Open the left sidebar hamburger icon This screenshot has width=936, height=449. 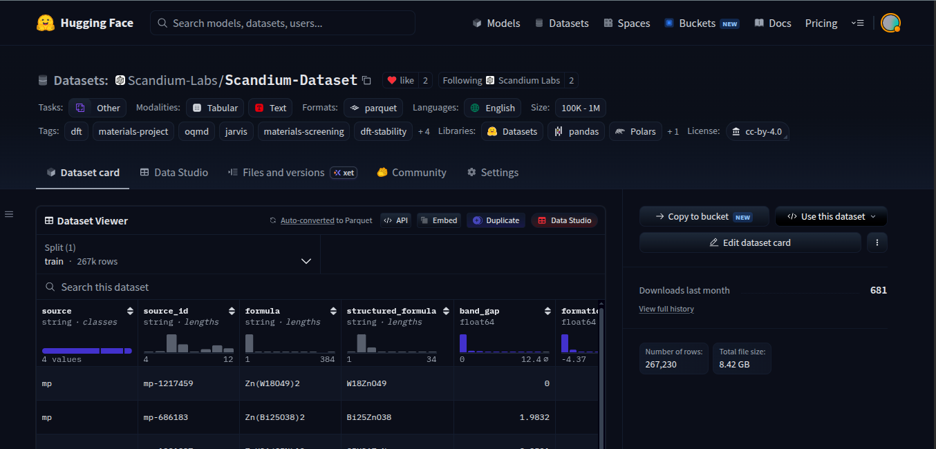pyautogui.click(x=9, y=214)
